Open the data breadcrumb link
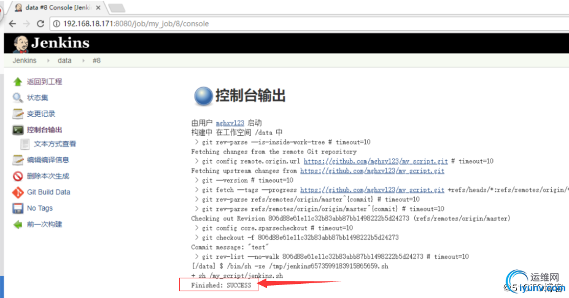The width and height of the screenshot is (569, 298). [64, 60]
